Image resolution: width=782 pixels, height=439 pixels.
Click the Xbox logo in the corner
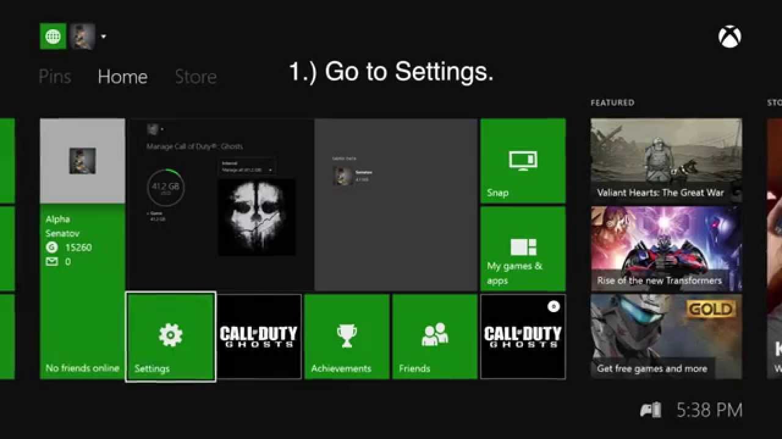[729, 37]
